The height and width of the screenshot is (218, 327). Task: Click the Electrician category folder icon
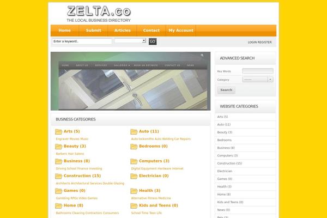tap(134, 176)
